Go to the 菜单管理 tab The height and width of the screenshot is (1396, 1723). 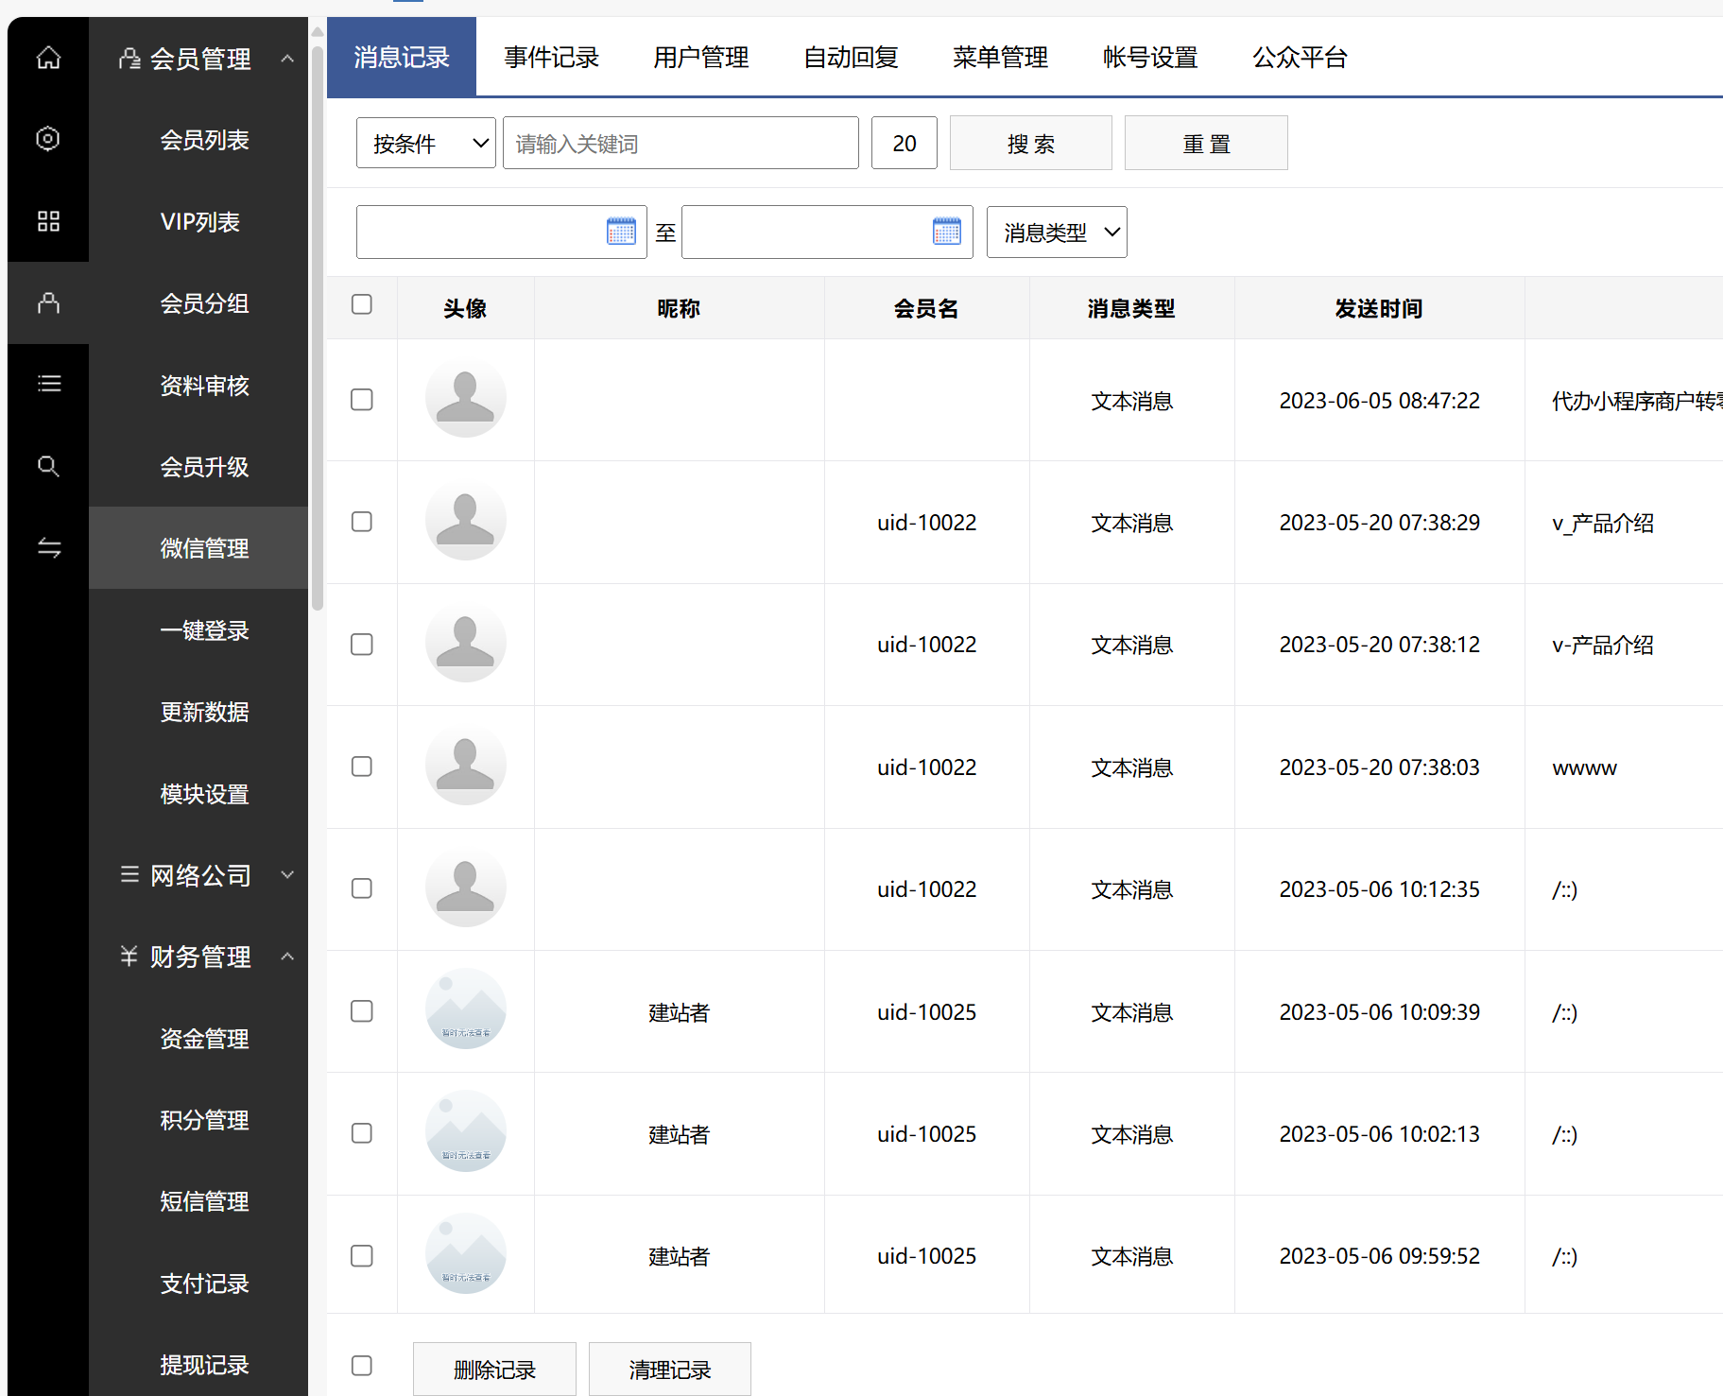click(1000, 57)
